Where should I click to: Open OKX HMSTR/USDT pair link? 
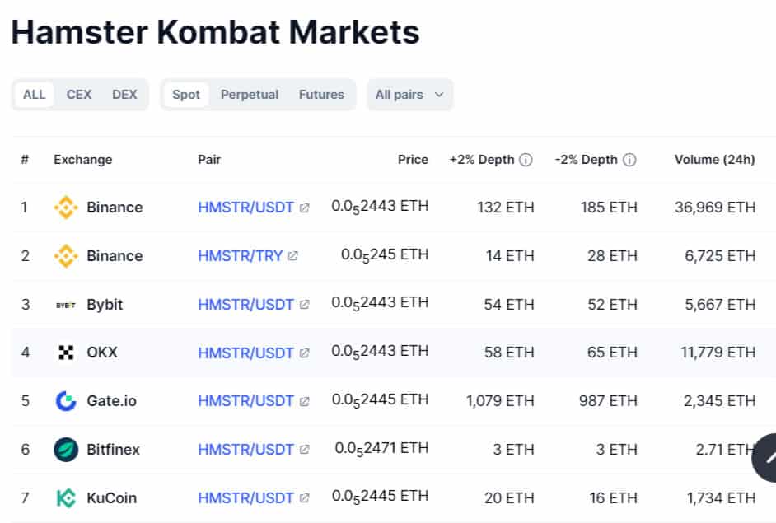click(x=246, y=353)
